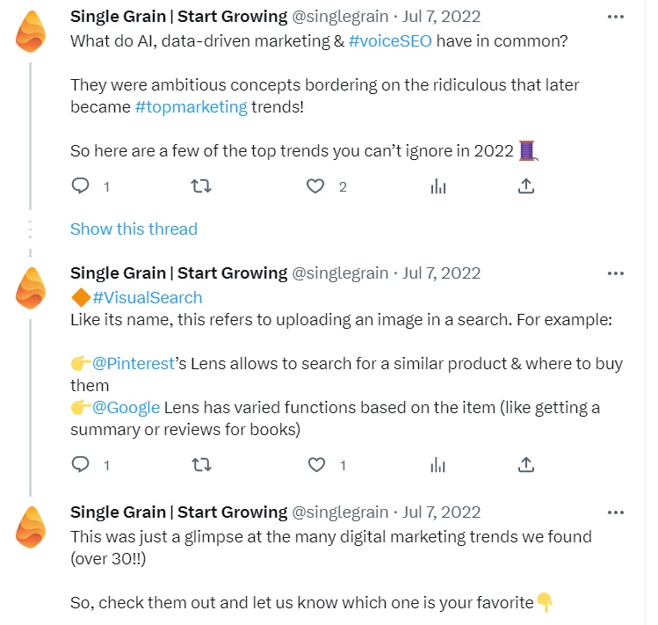The image size is (658, 625).
Task: Visit the @Pinterest profile mention
Action: [x=133, y=364]
